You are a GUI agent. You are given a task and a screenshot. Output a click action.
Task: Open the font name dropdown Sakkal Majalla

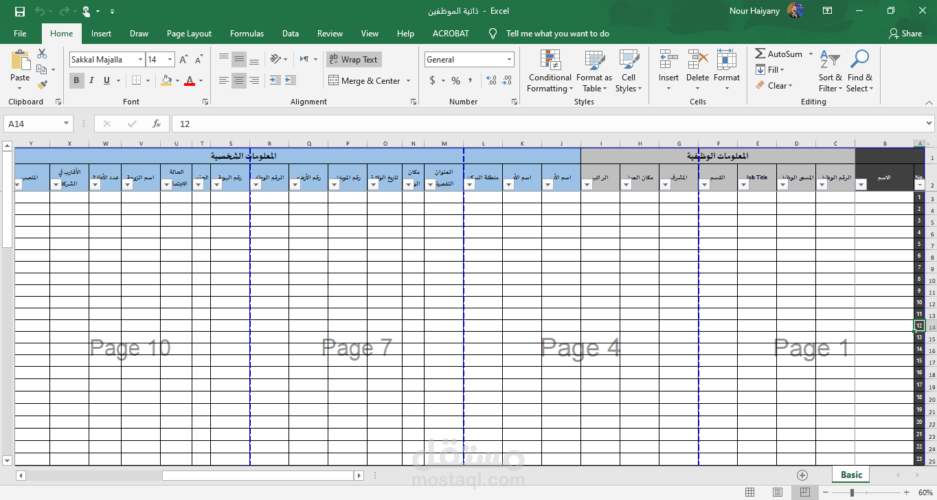pos(140,60)
